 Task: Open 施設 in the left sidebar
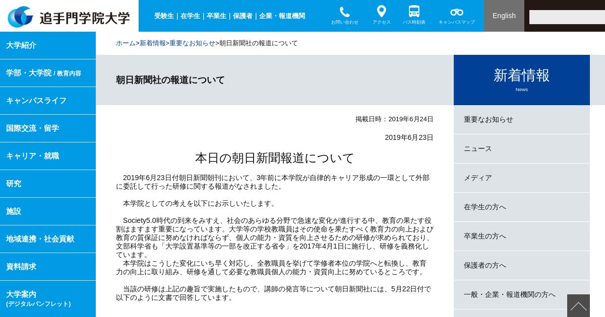(48, 211)
